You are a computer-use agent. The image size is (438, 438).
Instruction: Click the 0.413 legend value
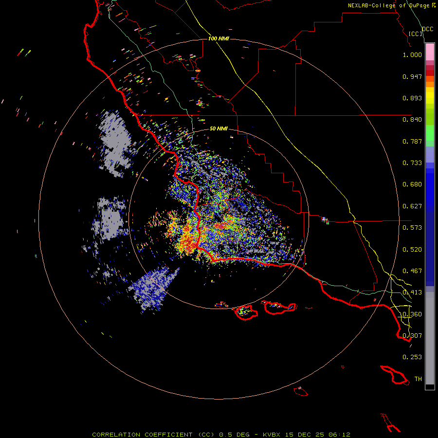click(412, 292)
